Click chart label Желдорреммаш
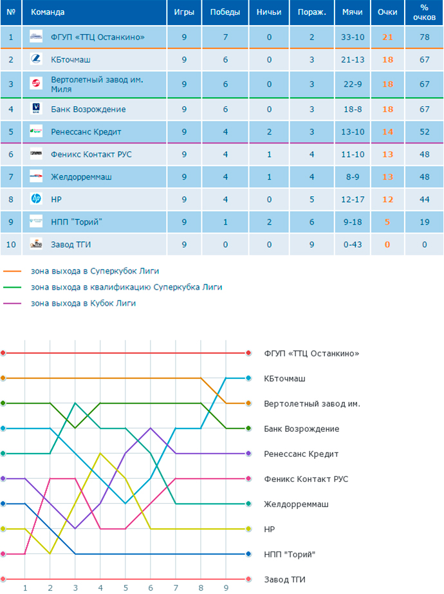This screenshot has width=444, height=594. tap(296, 504)
